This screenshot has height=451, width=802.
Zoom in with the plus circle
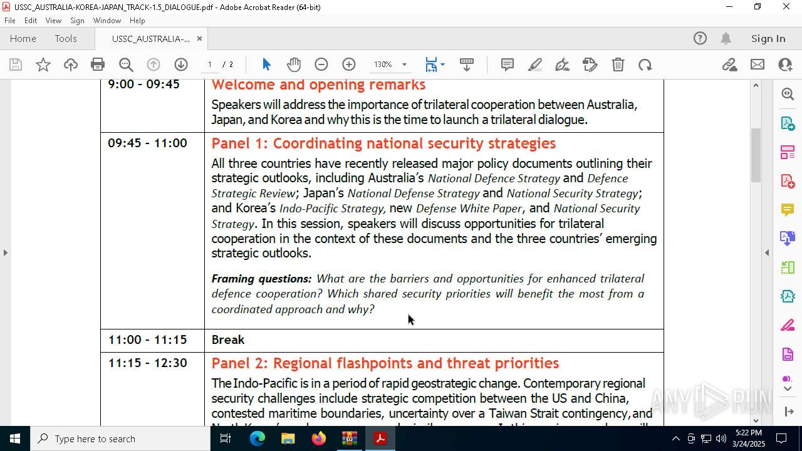point(349,65)
